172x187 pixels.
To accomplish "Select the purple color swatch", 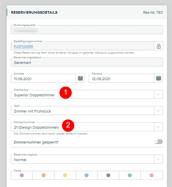I will click(x=22, y=175).
